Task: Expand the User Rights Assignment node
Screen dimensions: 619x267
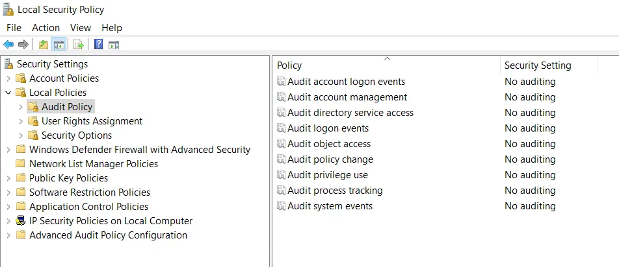Action: tap(21, 121)
